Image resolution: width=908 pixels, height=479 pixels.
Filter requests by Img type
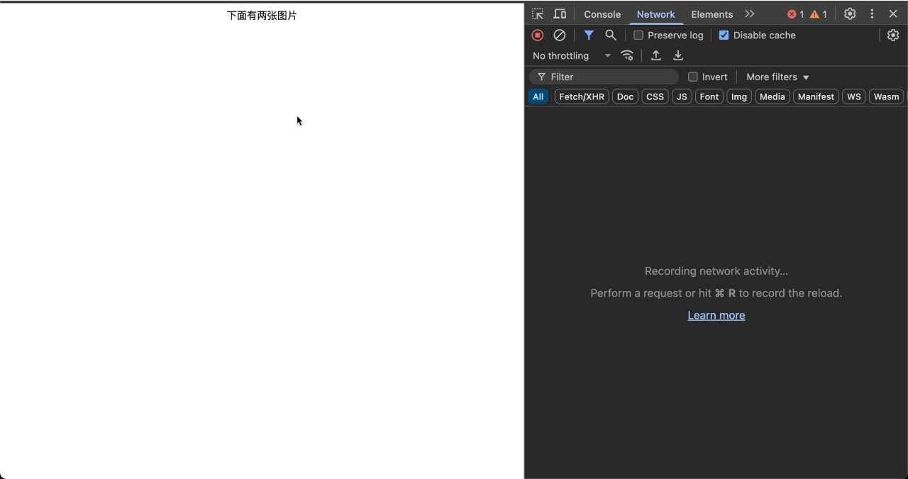coord(739,97)
